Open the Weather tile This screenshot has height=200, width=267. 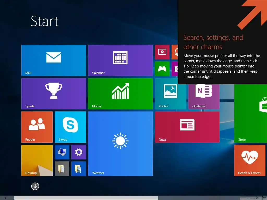120,144
